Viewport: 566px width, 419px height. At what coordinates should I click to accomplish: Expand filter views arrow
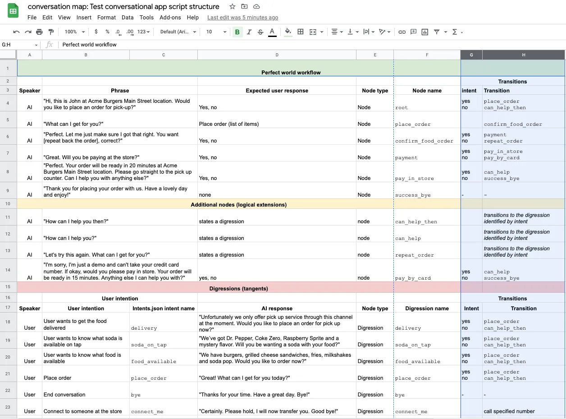pos(446,32)
